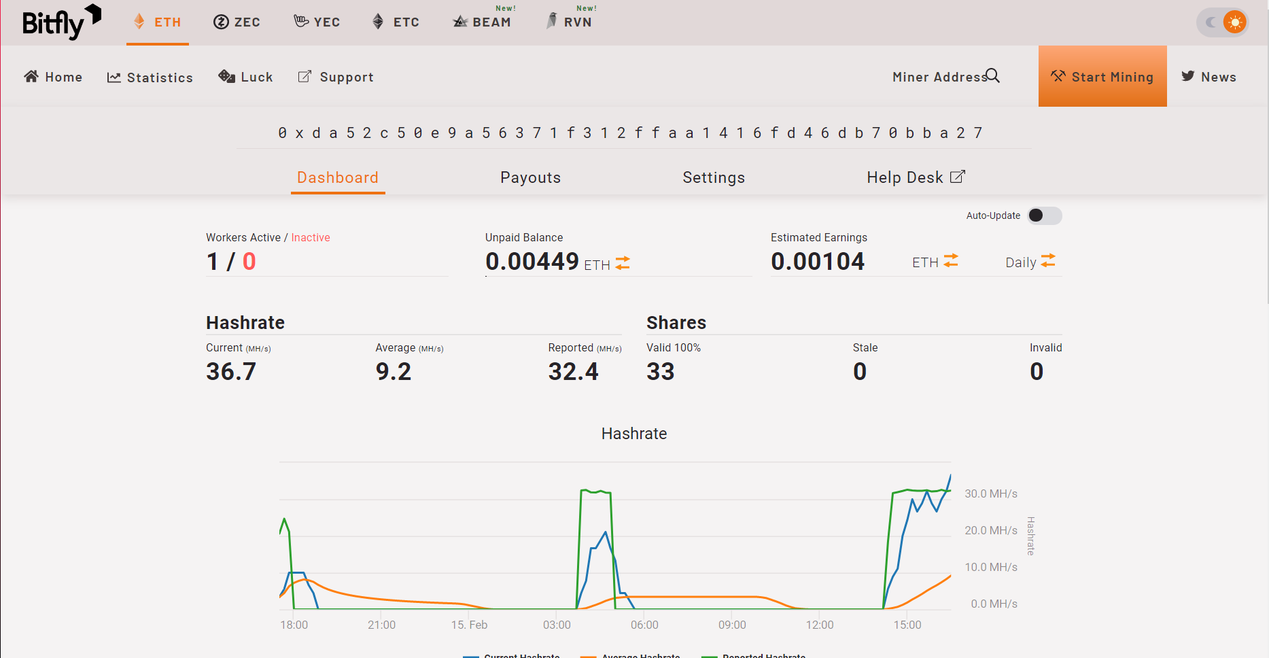Click the average hashrate value 9.2
This screenshot has width=1269, height=658.
click(394, 372)
